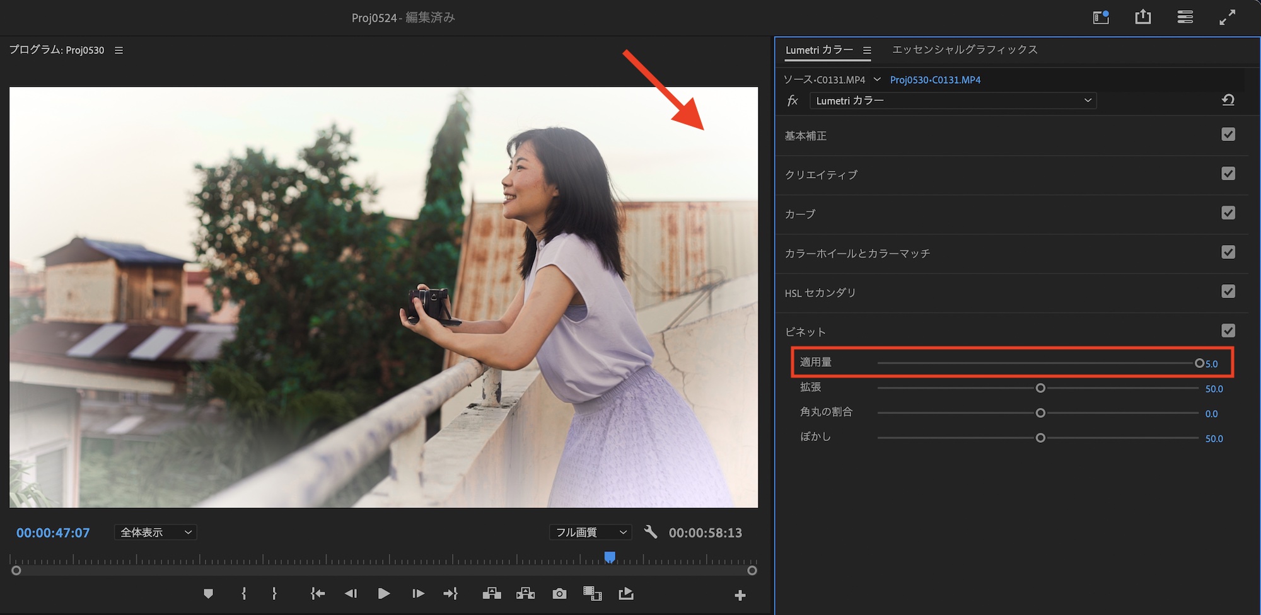Click the Play button in transport controls

[383, 594]
